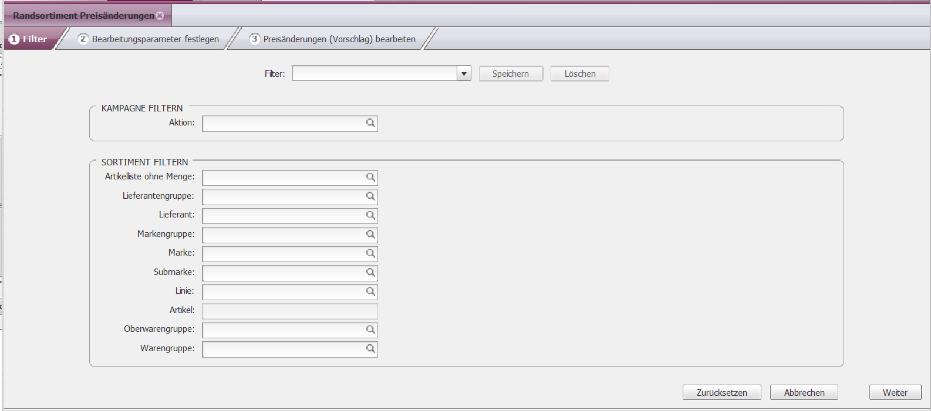Viewport: 931px width, 411px height.
Task: Proceed with the Weiter button
Action: (x=895, y=392)
